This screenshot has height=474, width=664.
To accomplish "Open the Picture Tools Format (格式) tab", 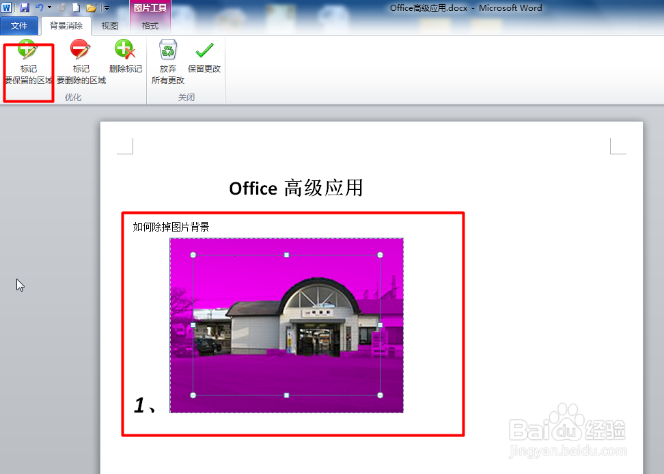I will tap(149, 25).
